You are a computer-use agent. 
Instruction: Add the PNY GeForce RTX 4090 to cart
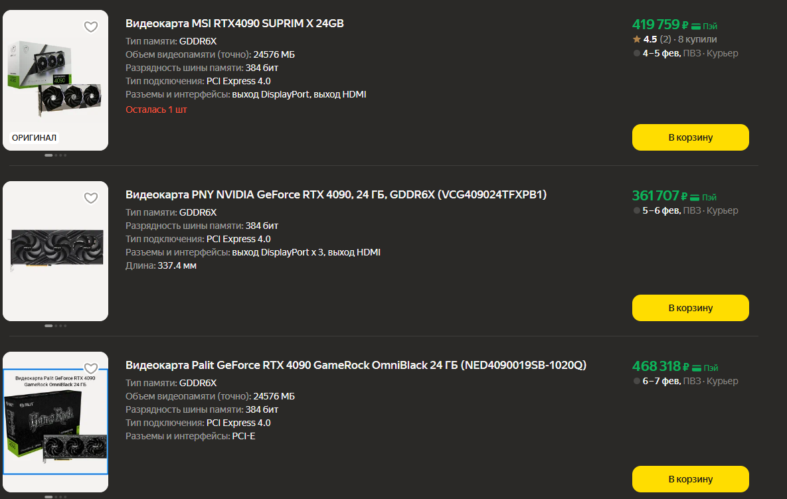coord(690,307)
